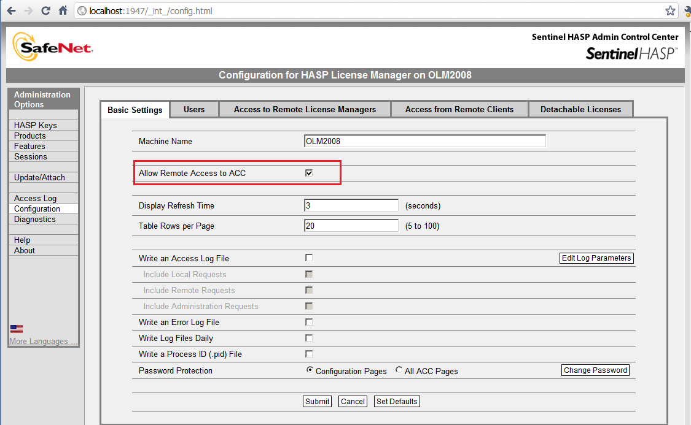The width and height of the screenshot is (691, 425).
Task: Enable Write an Error Log File
Action: (309, 322)
